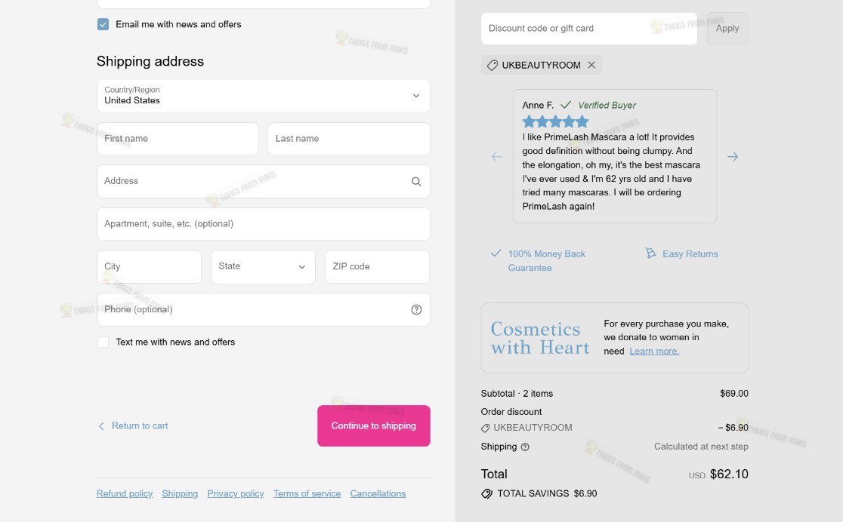The width and height of the screenshot is (843, 522).
Task: Apply the discount code
Action: click(x=727, y=29)
